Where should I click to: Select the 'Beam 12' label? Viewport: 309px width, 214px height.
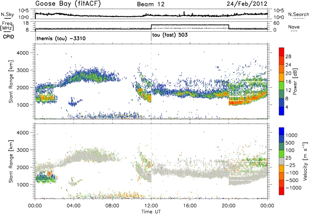[x=151, y=4]
